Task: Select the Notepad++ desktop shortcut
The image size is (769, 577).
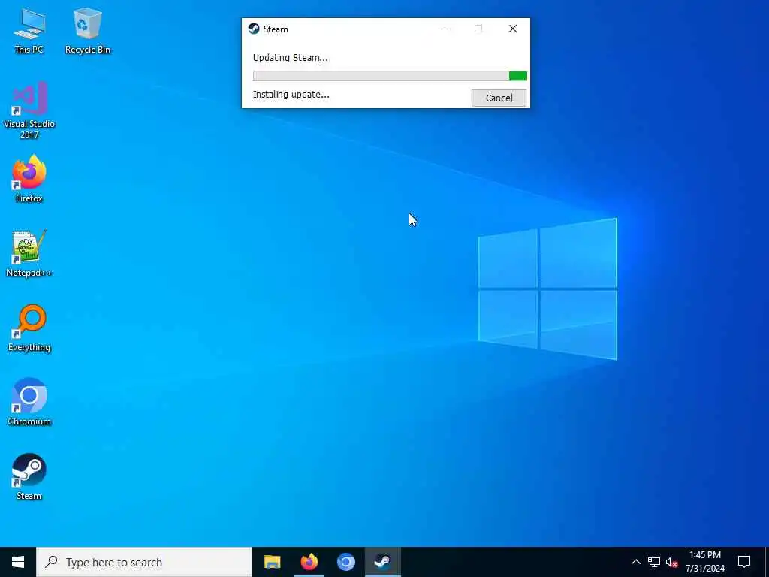Action: [29, 254]
